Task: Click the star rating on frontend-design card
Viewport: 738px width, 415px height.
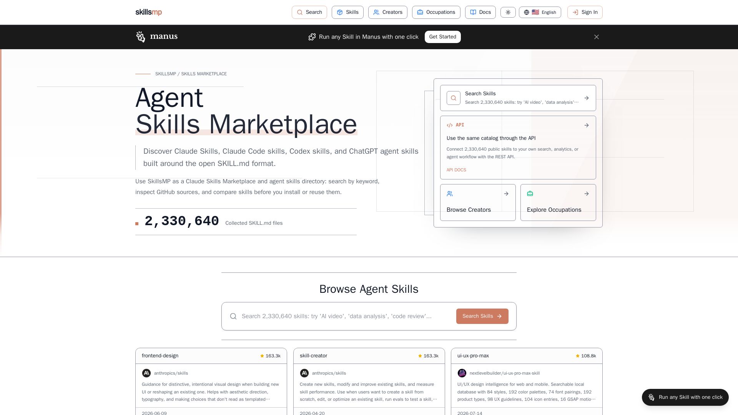Action: (x=270, y=356)
